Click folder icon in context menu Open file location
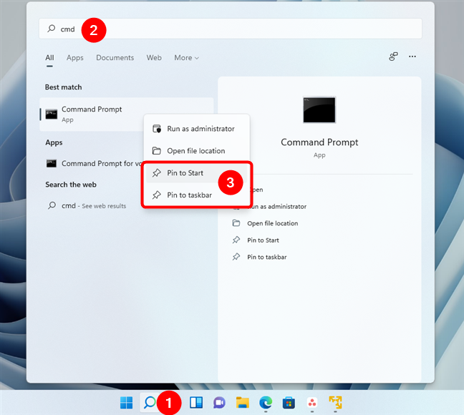 157,151
